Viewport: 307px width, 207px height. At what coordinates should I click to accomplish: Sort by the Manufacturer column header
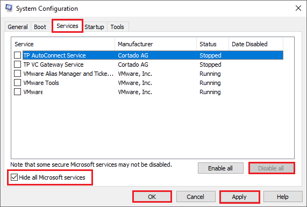[x=156, y=44]
